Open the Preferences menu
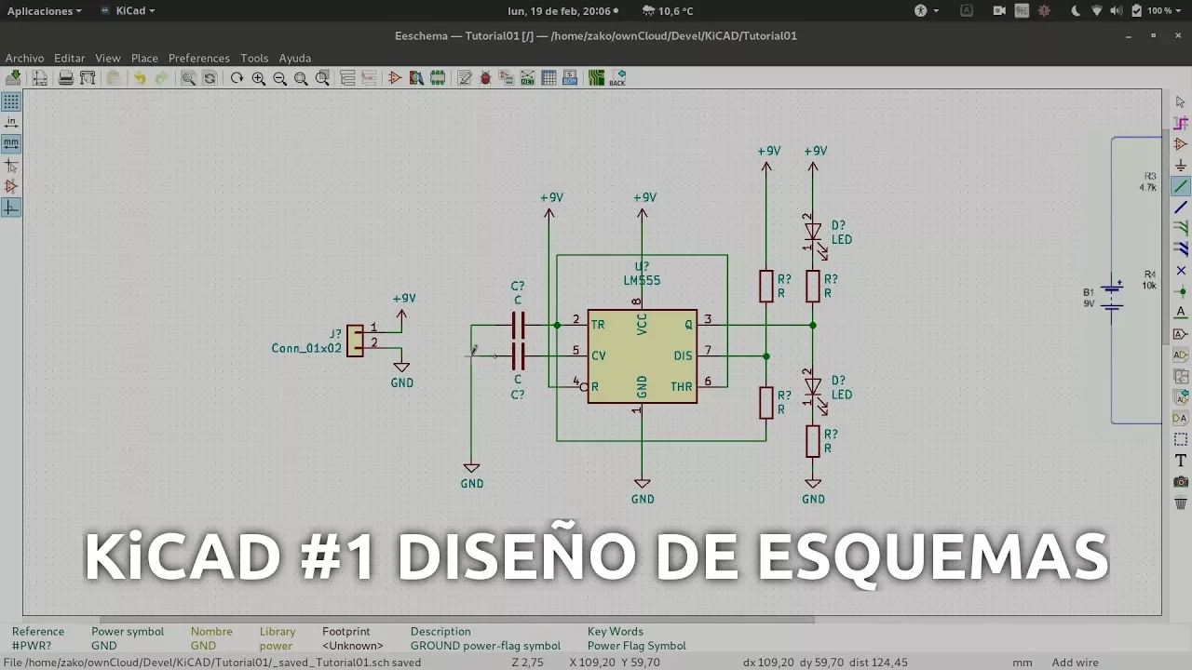The width and height of the screenshot is (1192, 670). click(x=199, y=58)
